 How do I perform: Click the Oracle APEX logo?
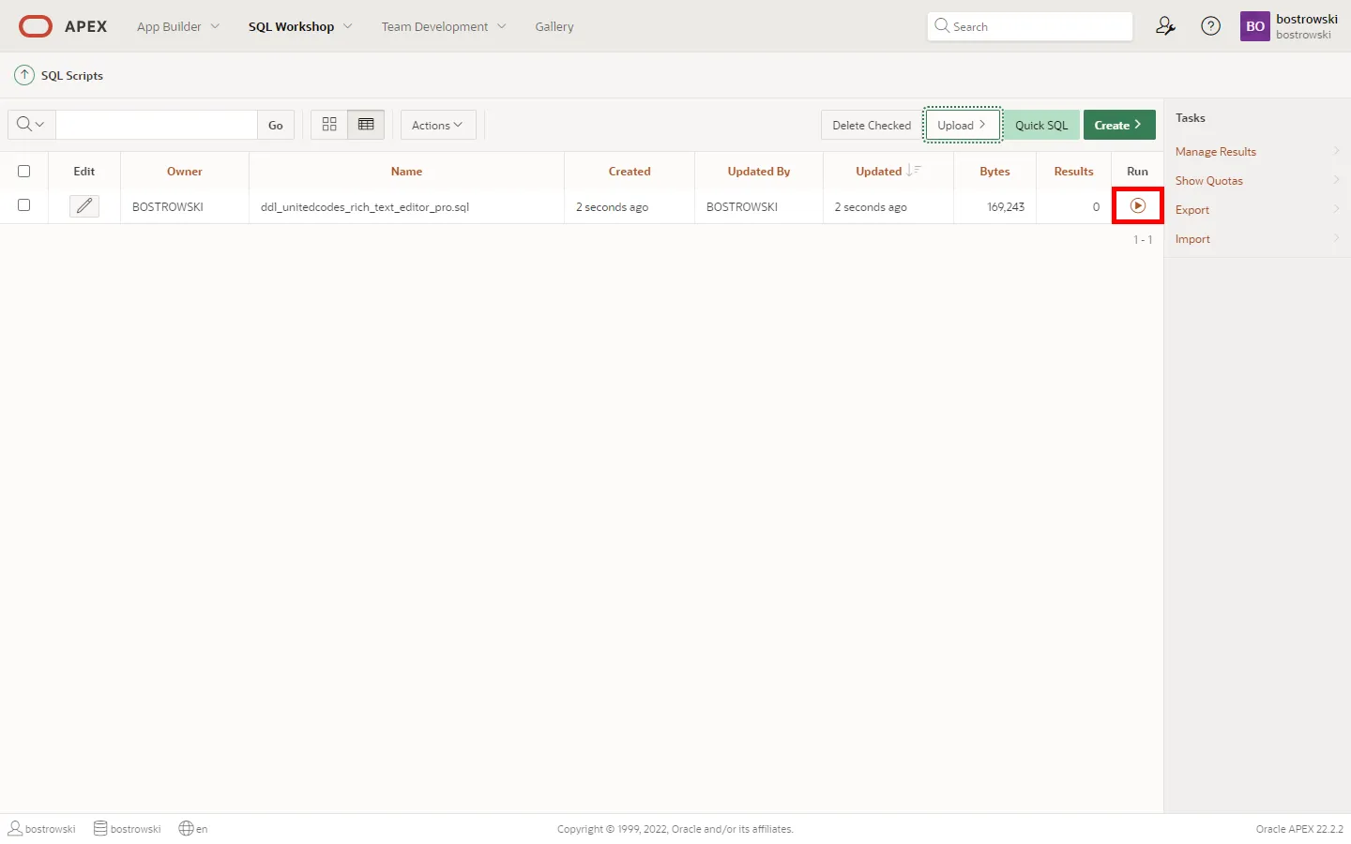point(63,26)
